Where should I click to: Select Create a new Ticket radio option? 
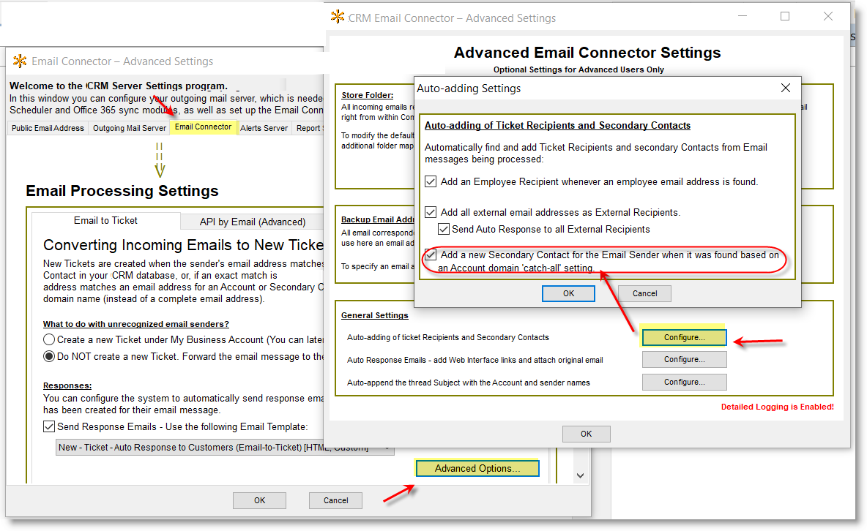coord(49,339)
